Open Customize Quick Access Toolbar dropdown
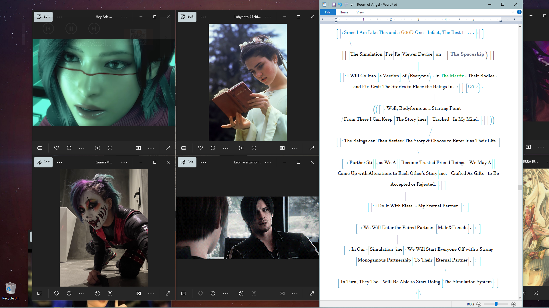 (351, 5)
